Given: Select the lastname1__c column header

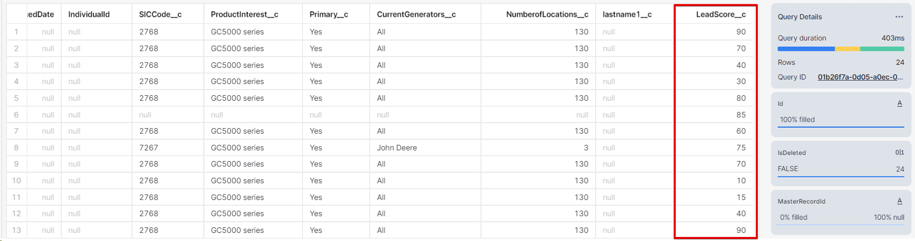Looking at the screenshot, I should tap(627, 14).
